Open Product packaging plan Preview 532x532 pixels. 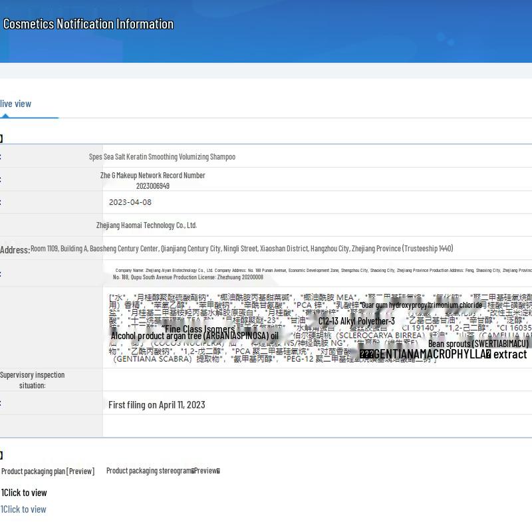click(48, 471)
